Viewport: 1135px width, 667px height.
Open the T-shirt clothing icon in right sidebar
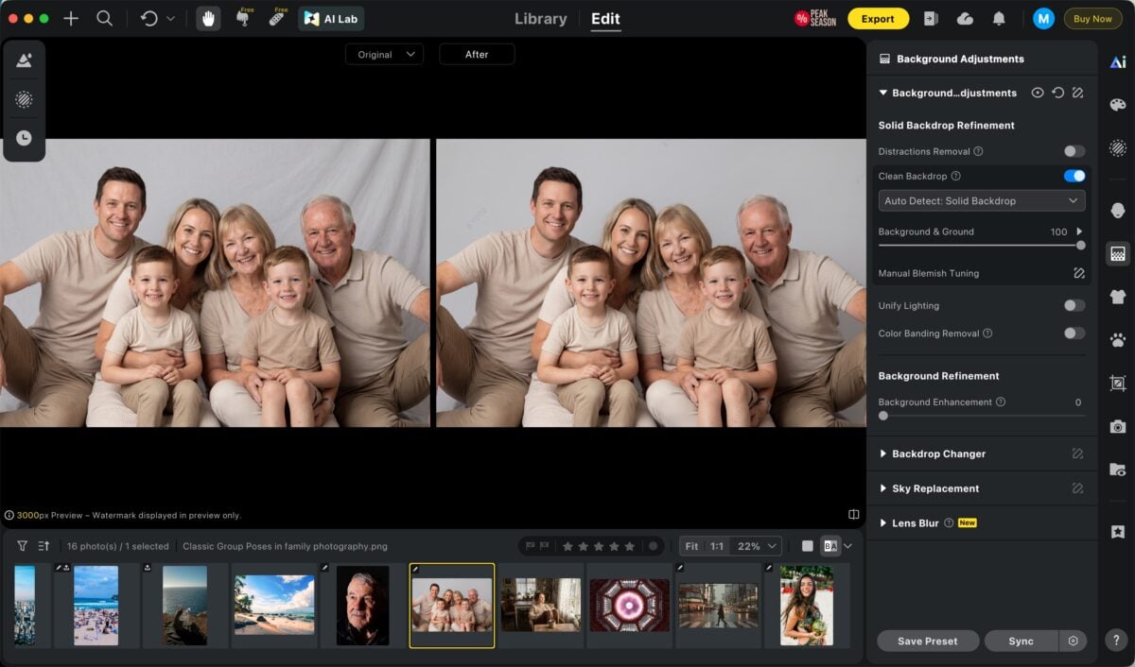tap(1118, 297)
